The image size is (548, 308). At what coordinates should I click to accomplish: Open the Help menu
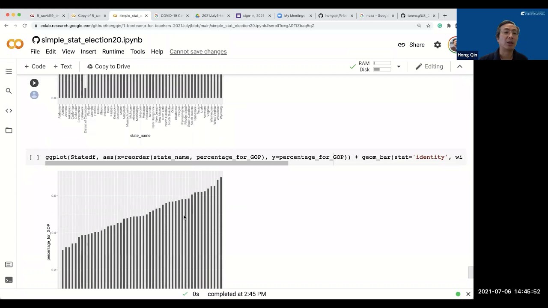157,52
